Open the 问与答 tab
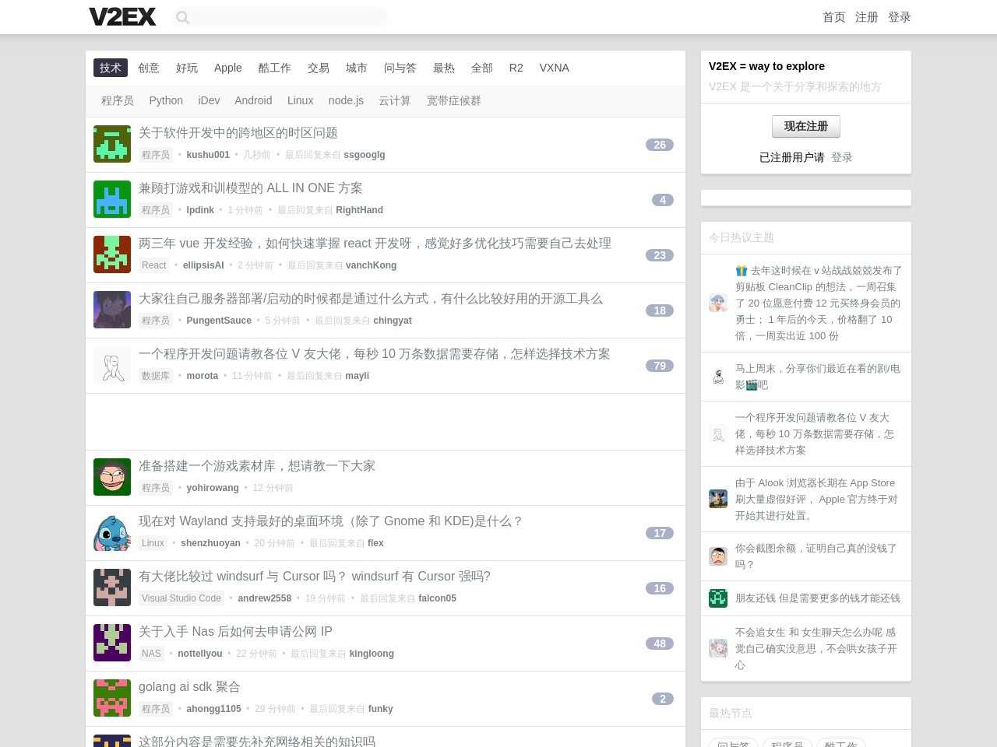Screen dimensions: 997x747 [400, 68]
